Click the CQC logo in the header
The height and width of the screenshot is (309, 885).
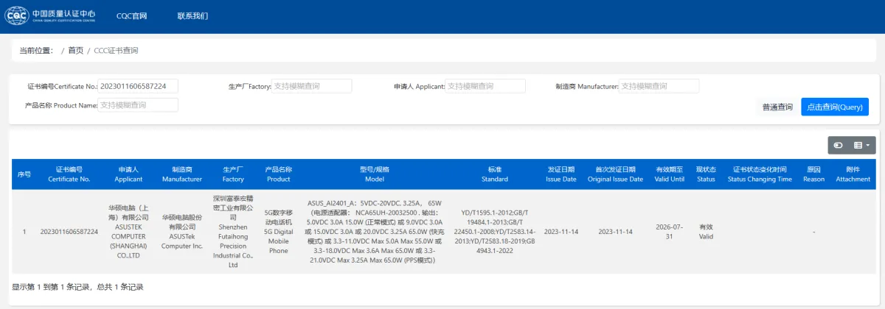click(50, 15)
